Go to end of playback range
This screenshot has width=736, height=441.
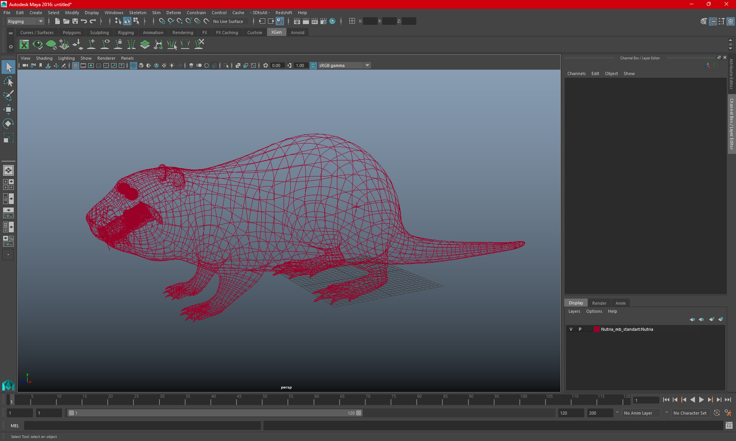(728, 400)
